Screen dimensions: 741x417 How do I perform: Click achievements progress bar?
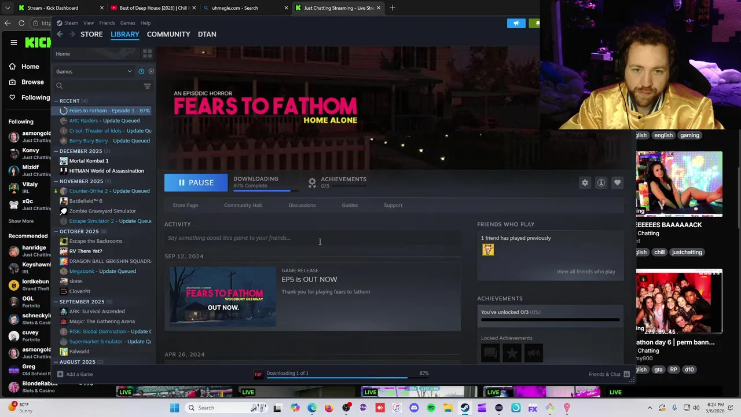click(x=550, y=319)
